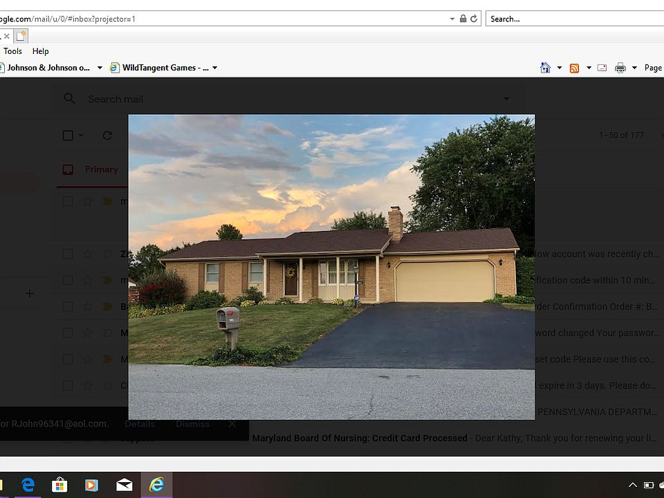Click Details on the bottom notification bar
664x498 pixels.
140,424
